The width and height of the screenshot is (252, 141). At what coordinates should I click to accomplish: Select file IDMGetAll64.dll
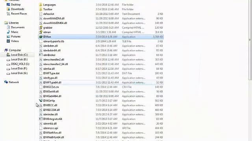(52, 96)
